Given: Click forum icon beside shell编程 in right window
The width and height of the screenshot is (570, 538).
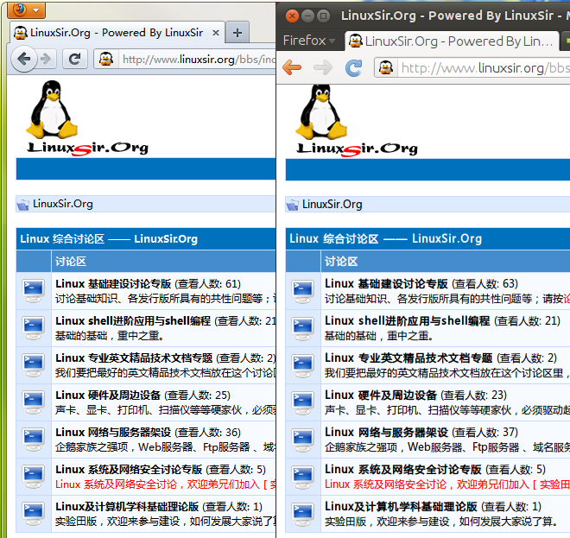Looking at the screenshot, I should pyautogui.click(x=303, y=329).
